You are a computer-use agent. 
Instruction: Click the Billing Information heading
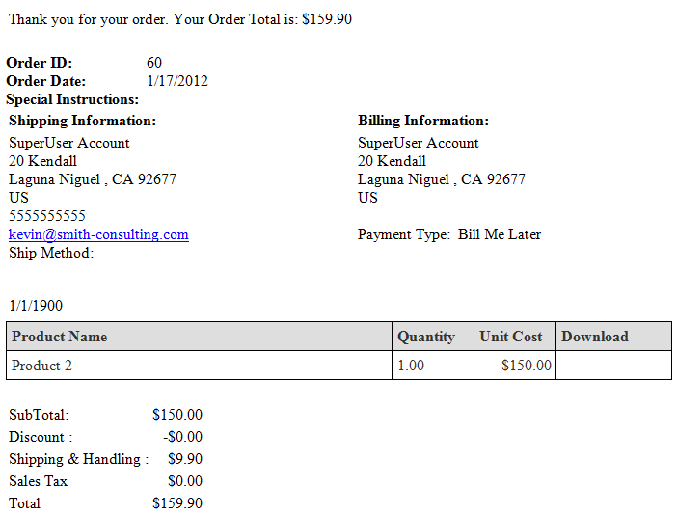pyautogui.click(x=423, y=121)
